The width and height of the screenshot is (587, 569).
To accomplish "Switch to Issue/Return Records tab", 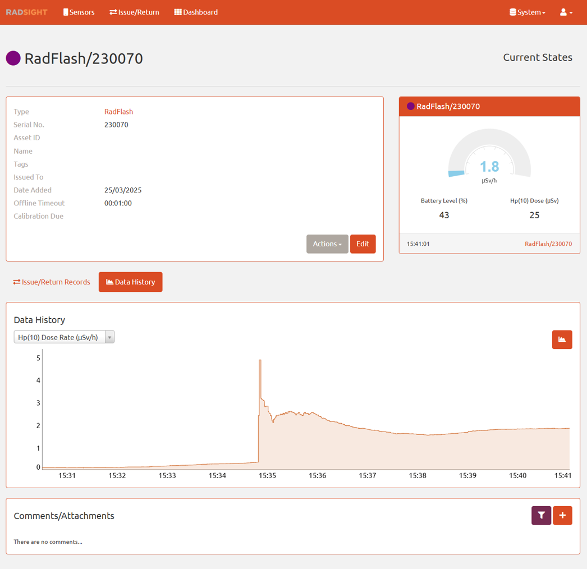I will coord(52,282).
